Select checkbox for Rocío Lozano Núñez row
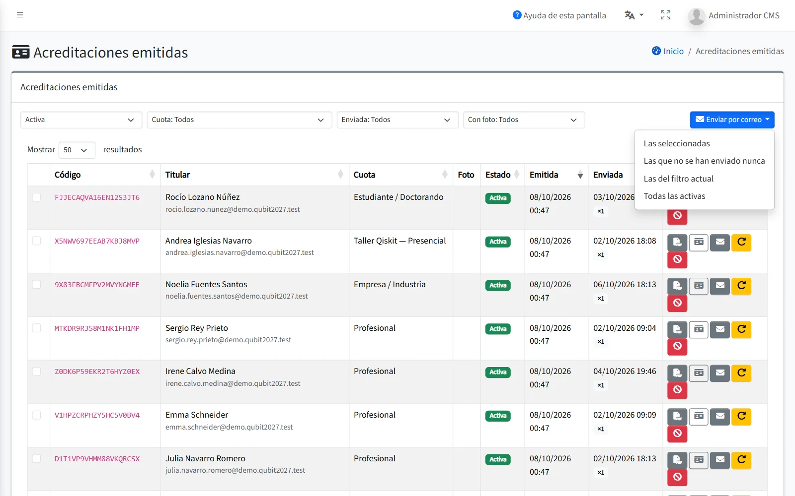The height and width of the screenshot is (496, 795). pos(37,197)
